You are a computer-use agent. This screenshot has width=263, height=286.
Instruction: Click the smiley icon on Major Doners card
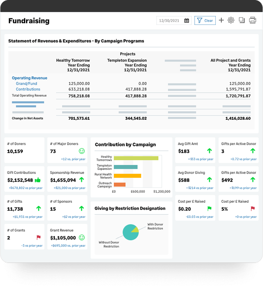(x=82, y=151)
